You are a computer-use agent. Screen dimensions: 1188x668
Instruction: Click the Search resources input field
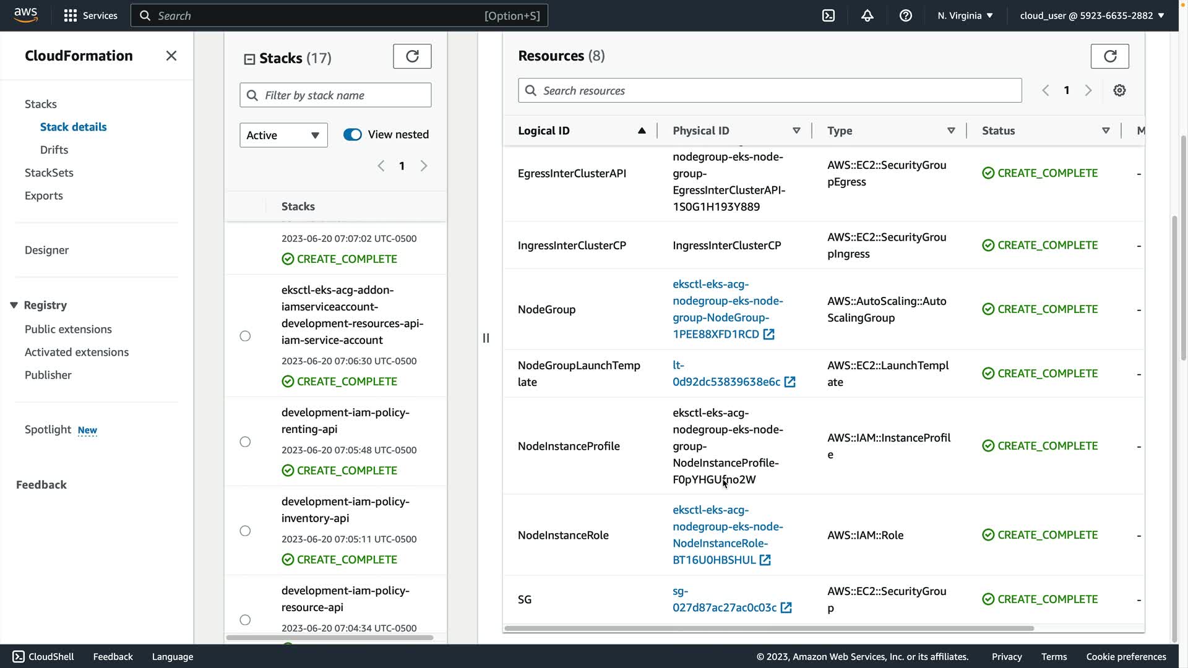pyautogui.click(x=770, y=91)
